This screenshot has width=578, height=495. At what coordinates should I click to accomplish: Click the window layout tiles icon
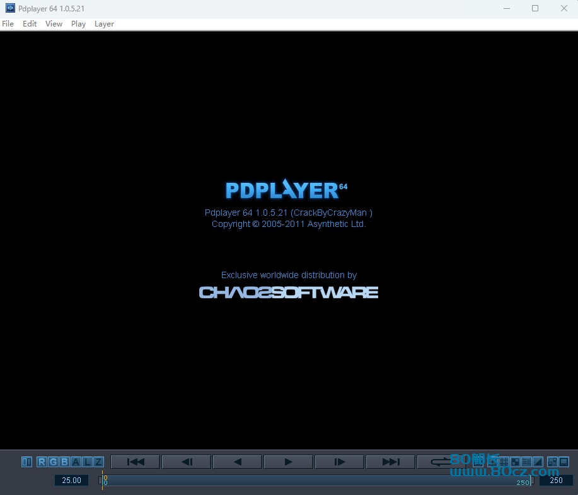[552, 462]
